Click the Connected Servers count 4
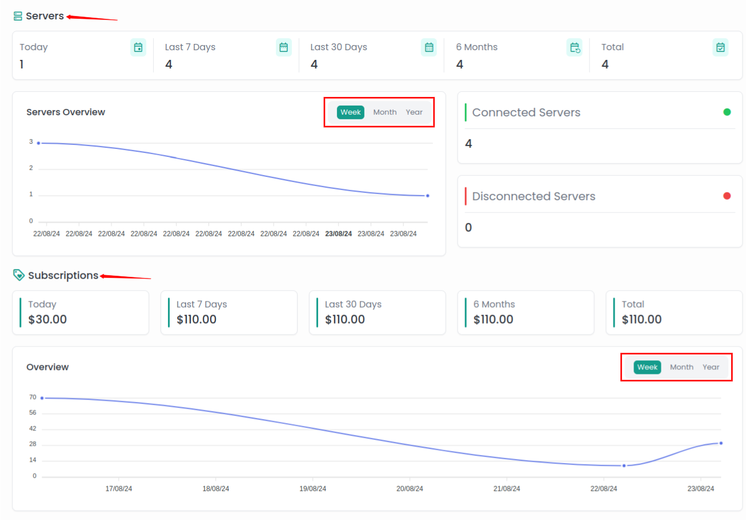 click(x=469, y=144)
